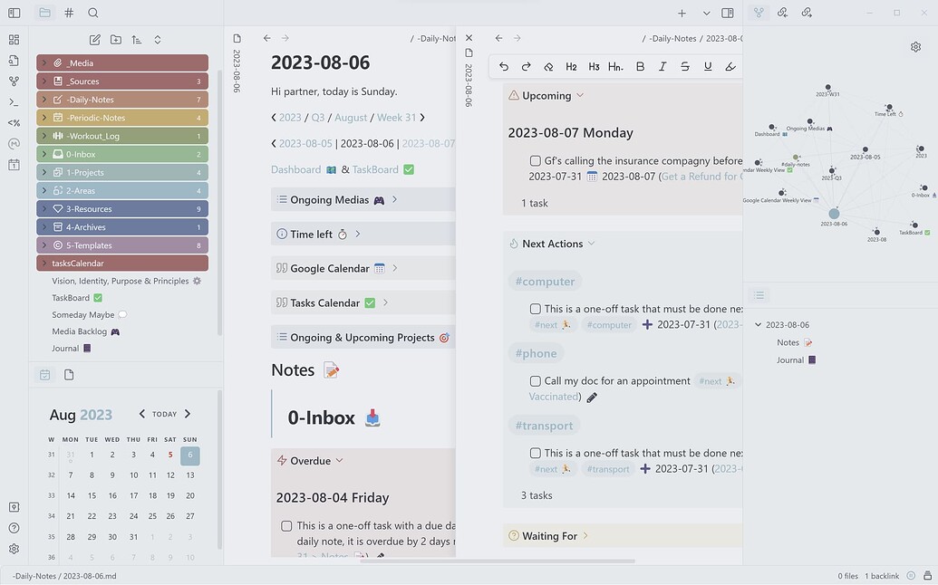Viewport: 938px width, 585px height.
Task: Change sort order with the sort icon
Action: [136, 40]
